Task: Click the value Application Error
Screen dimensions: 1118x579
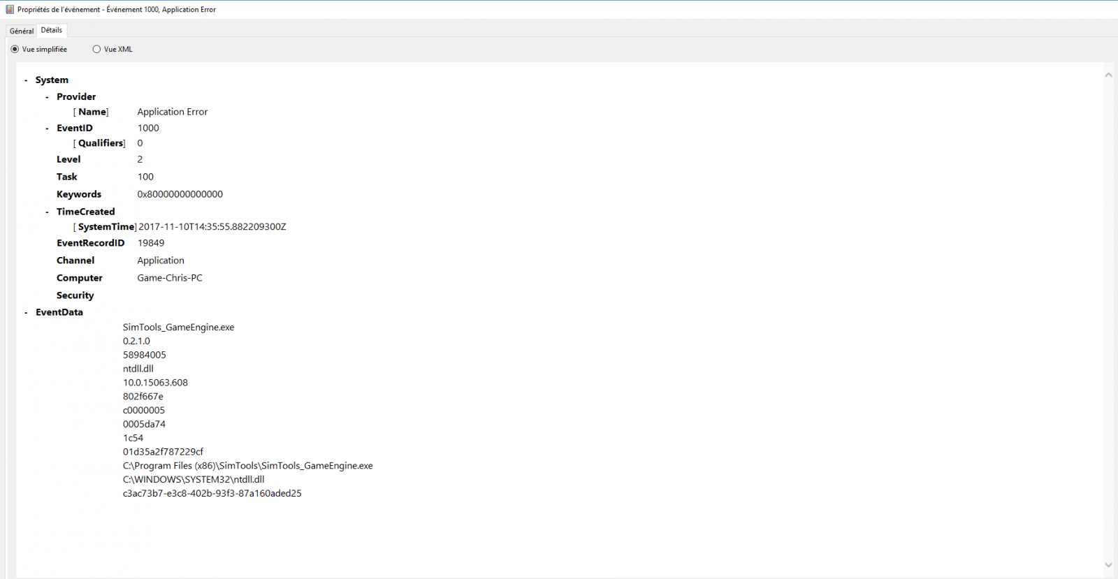Action: tap(173, 112)
